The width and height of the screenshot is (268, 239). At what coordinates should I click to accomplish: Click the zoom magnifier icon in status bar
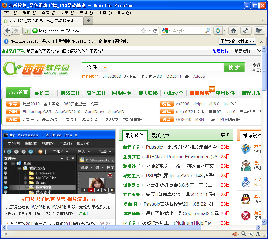243,234
